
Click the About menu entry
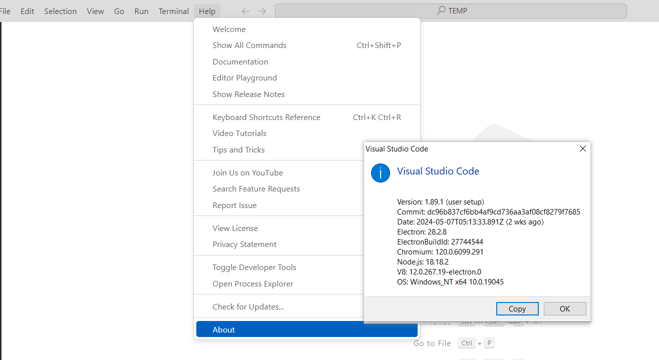tap(223, 329)
